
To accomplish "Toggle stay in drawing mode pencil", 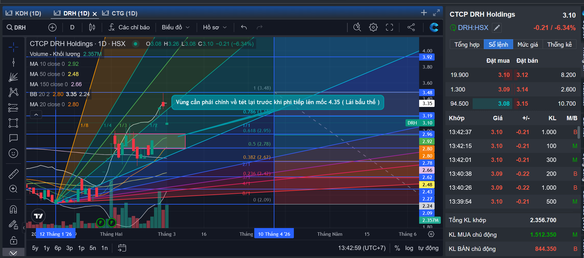I will [x=13, y=225].
